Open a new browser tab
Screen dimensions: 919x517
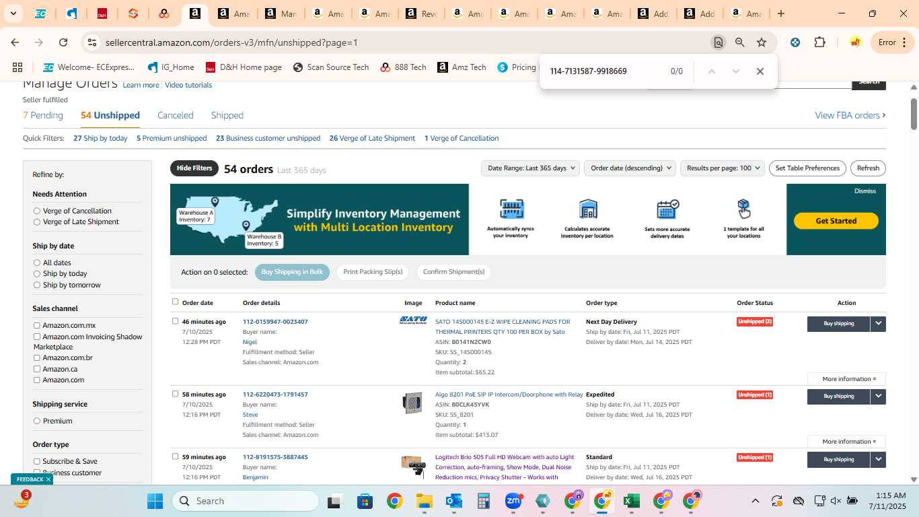point(781,13)
